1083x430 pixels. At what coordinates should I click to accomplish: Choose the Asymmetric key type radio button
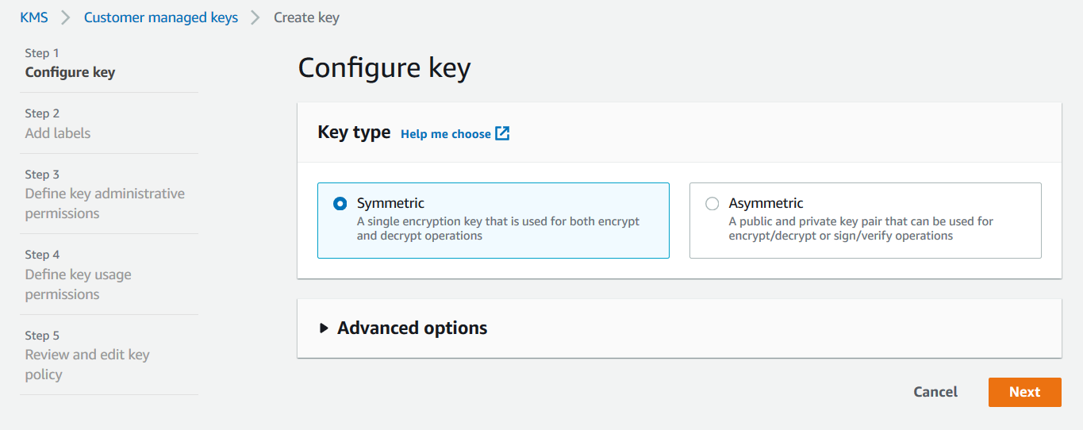point(712,204)
